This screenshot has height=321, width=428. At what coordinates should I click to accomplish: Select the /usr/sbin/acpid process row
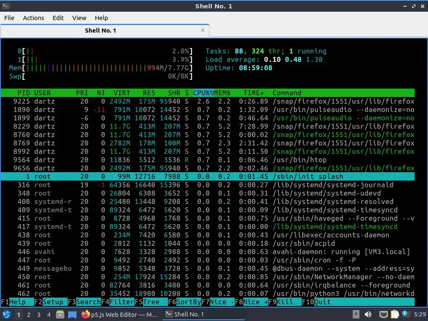tap(208, 244)
